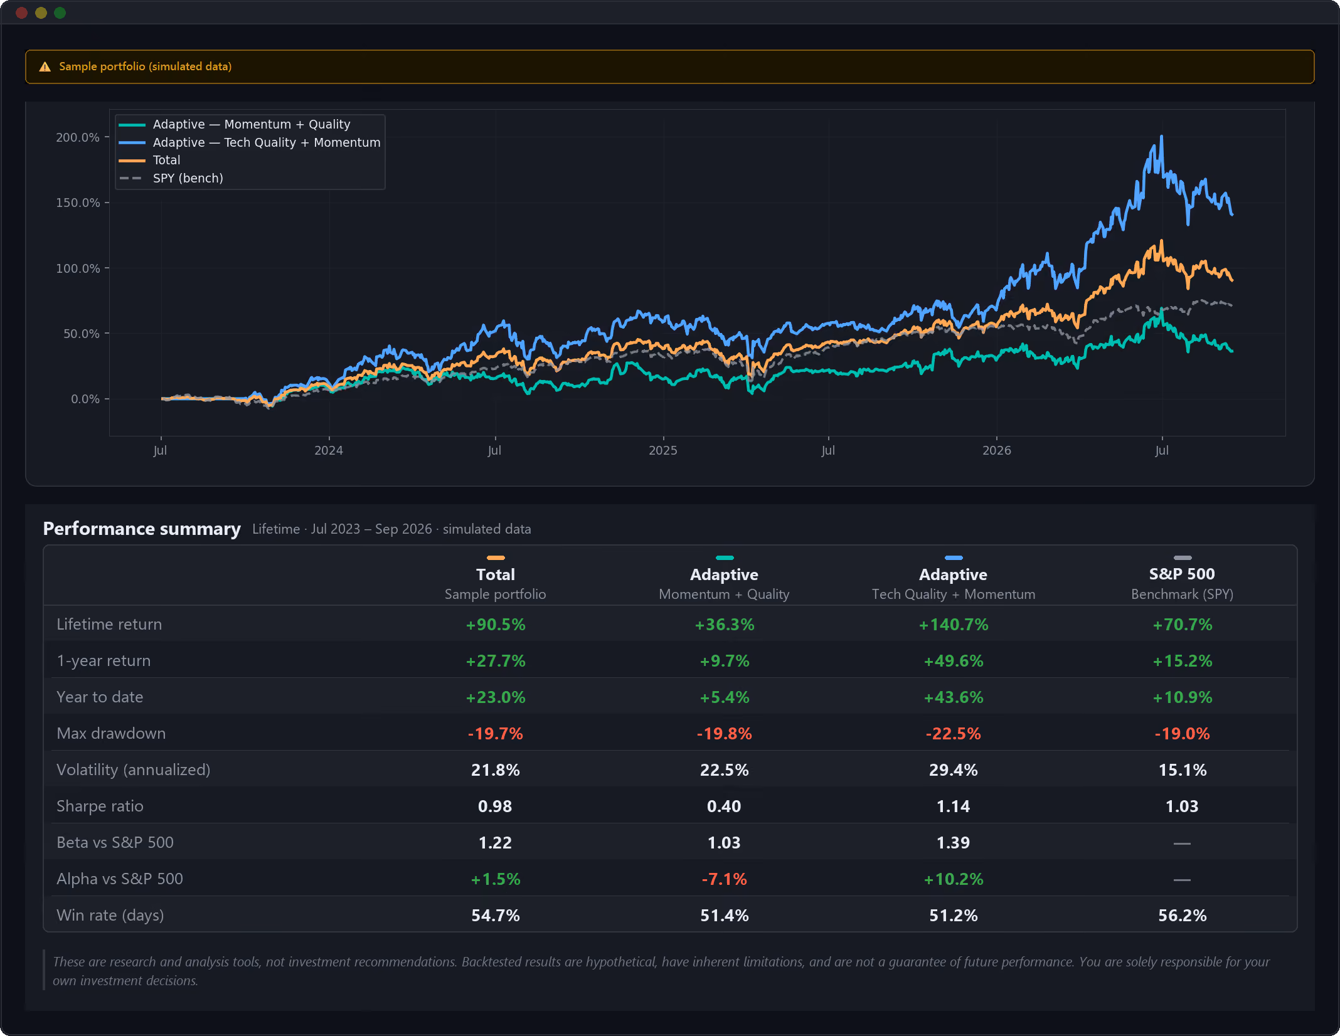Click Tech Quality max drawdown '-22.5%'

(x=954, y=734)
